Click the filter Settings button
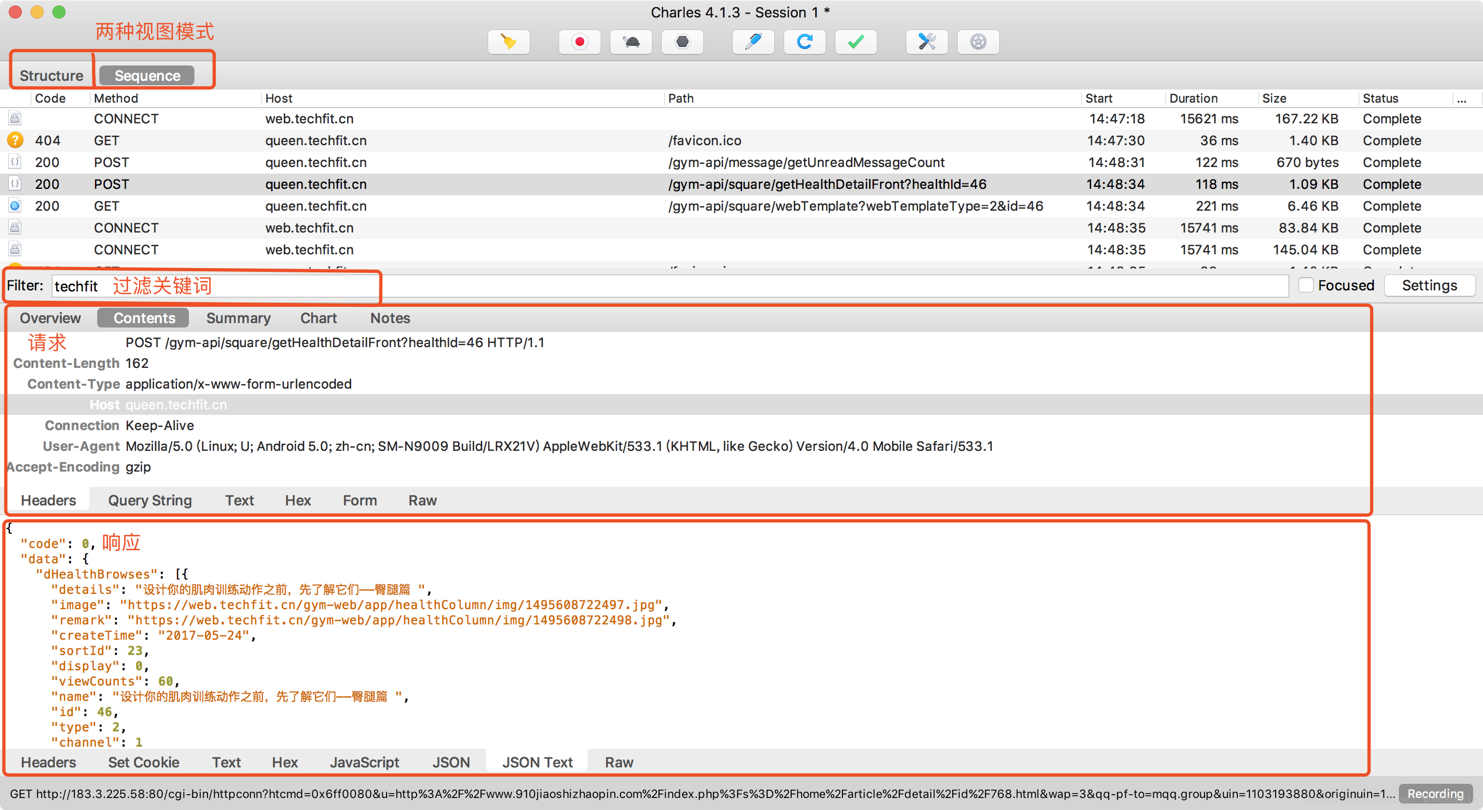Viewport: 1483px width, 810px height. pos(1429,285)
